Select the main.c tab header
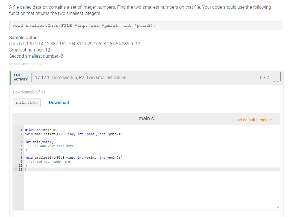 click(x=146, y=118)
